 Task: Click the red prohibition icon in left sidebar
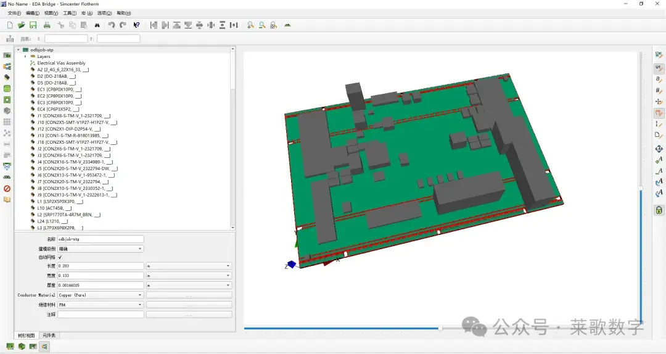(7, 188)
